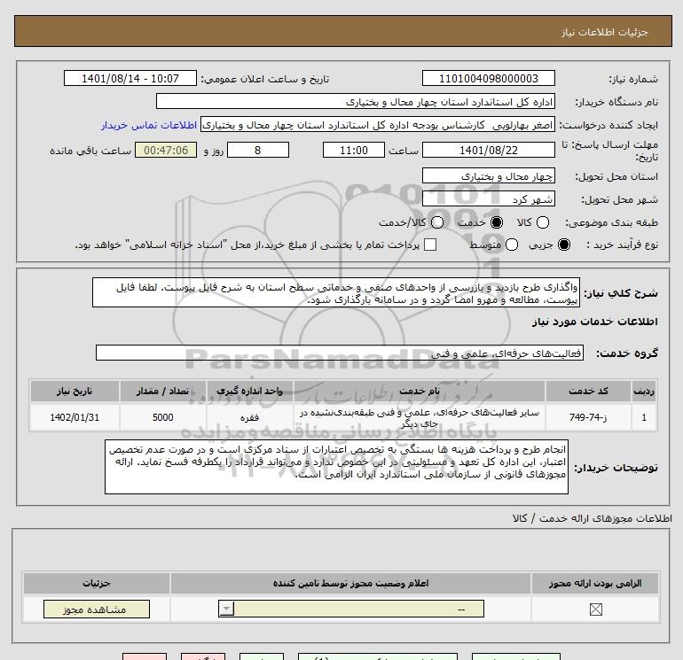Select the خدمت radio button
Viewport: 683px width, 660px height.
point(497,222)
